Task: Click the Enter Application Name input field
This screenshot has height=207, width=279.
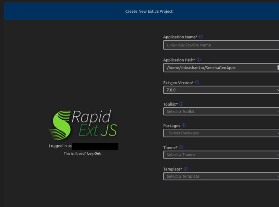Action: 221,45
